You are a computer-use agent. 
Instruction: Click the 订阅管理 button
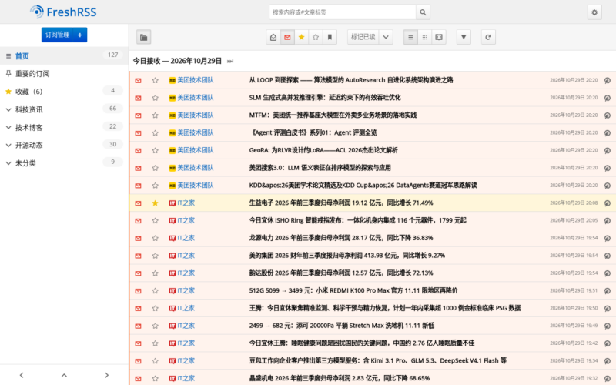(57, 35)
